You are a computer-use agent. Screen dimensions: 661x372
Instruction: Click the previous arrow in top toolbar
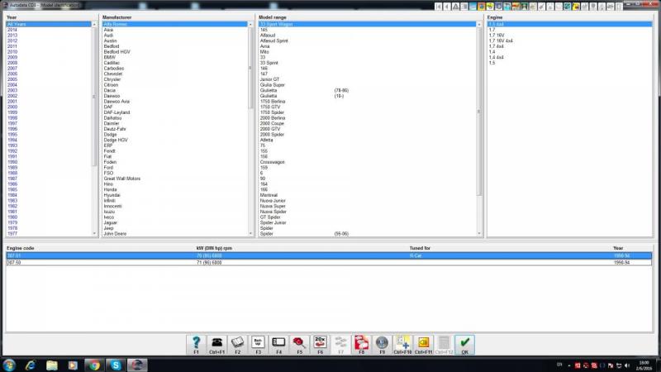click(447, 7)
